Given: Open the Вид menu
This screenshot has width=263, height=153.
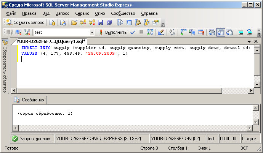Looking at the screenshot, I should (46, 13).
